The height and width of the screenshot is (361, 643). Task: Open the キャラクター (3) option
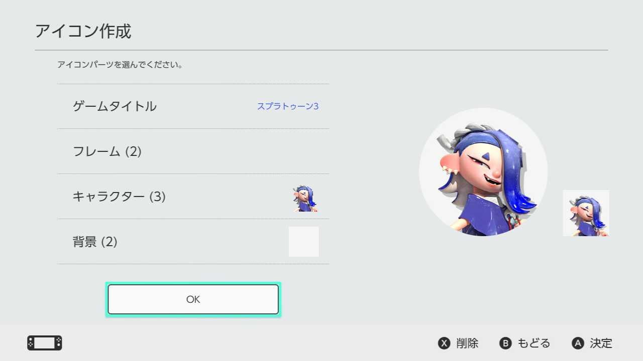[x=193, y=197]
